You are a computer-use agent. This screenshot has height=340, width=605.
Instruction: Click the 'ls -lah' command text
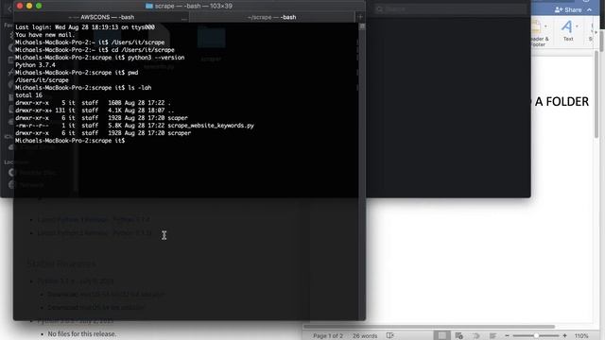139,88
